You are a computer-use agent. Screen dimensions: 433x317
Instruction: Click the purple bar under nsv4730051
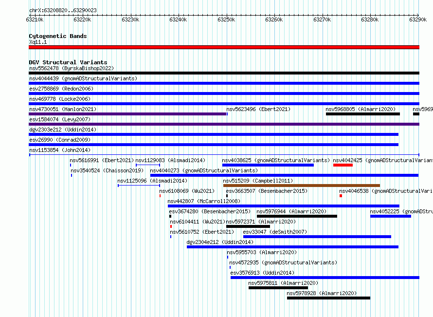coord(127,114)
